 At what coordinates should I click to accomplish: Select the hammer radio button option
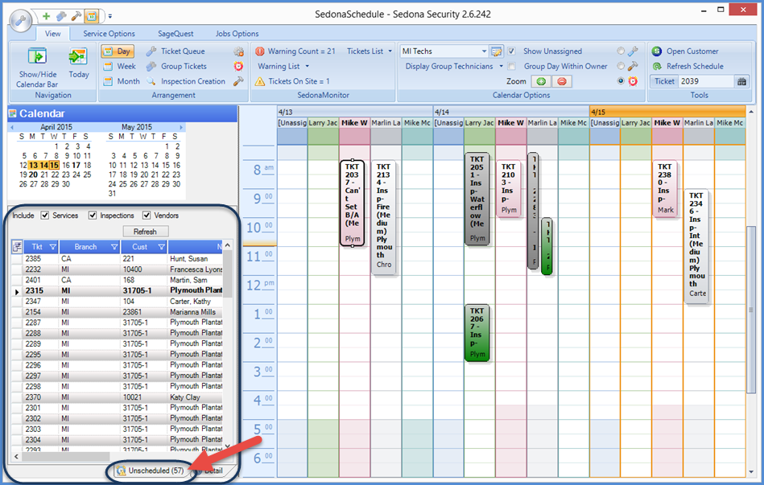point(621,66)
